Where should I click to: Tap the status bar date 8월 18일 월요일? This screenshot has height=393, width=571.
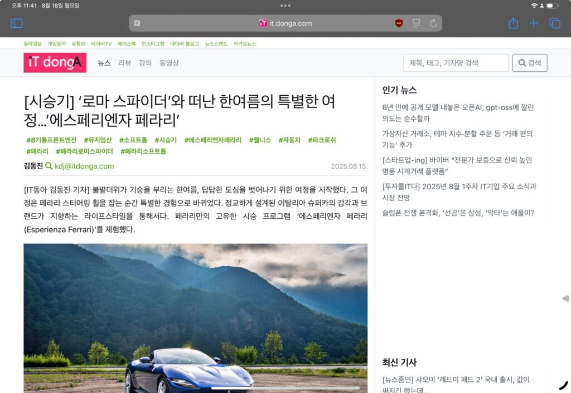coord(60,6)
